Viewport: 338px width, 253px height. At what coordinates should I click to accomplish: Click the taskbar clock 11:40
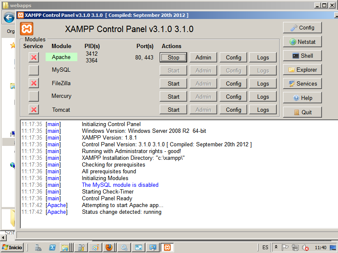coord(320,248)
